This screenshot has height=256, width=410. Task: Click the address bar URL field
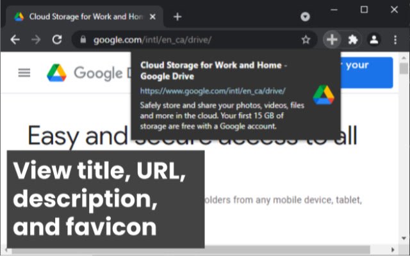click(195, 40)
